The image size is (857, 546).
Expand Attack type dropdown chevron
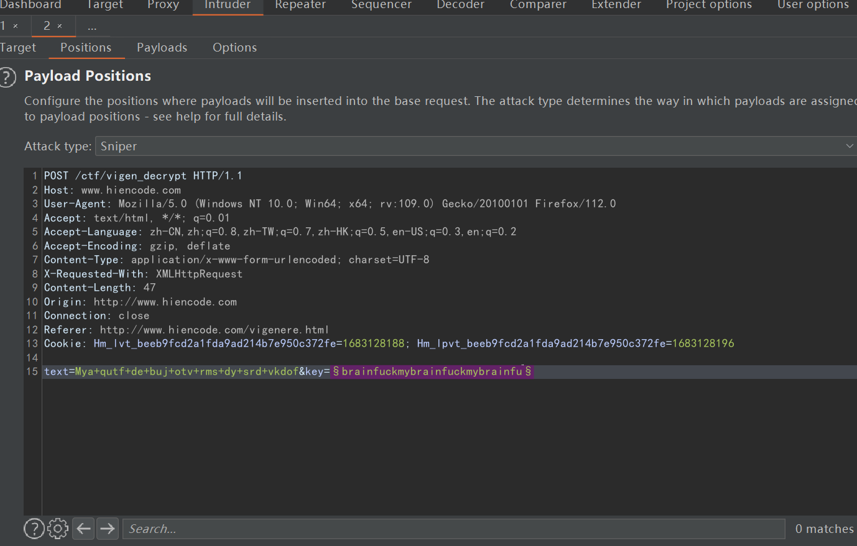click(x=850, y=146)
